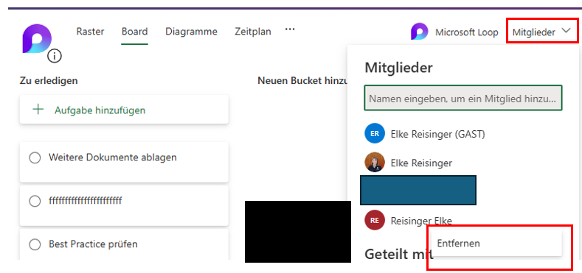This screenshot has width=582, height=273.
Task: Click the red RE avatar of Reisinger Elke
Action: tap(375, 221)
